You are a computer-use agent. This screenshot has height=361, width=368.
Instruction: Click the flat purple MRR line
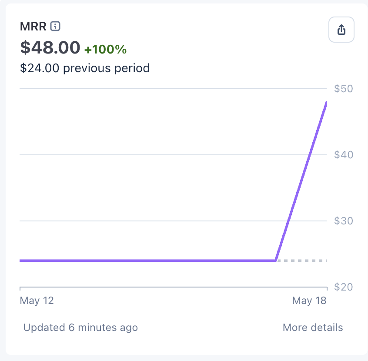[x=147, y=261]
